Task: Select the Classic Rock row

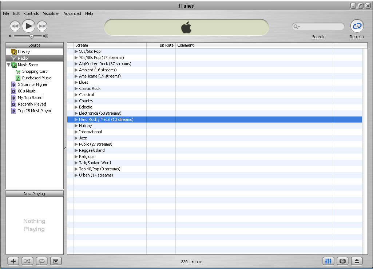Action: point(215,88)
